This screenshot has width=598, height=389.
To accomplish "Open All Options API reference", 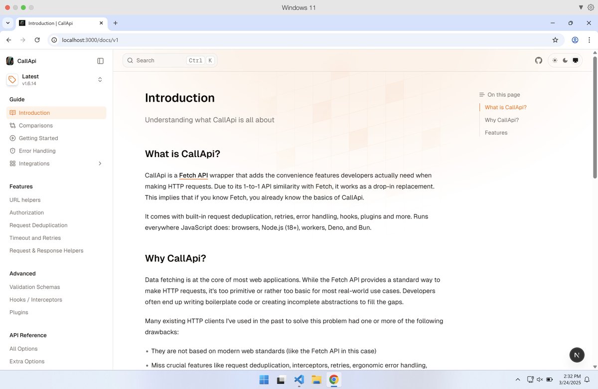I will pyautogui.click(x=23, y=349).
